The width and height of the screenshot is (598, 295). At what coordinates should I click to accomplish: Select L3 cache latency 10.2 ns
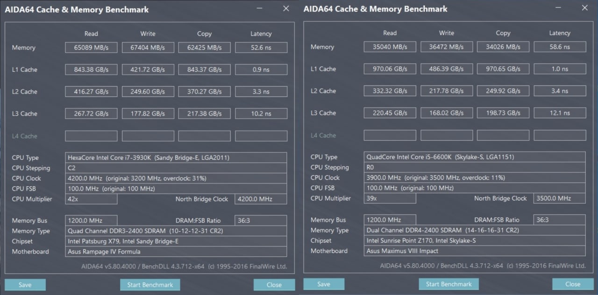coord(261,113)
